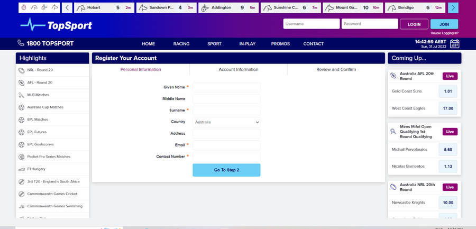Click Live badge for Australia NRL 20th Round
The height and width of the screenshot is (229, 476).
[x=450, y=187]
